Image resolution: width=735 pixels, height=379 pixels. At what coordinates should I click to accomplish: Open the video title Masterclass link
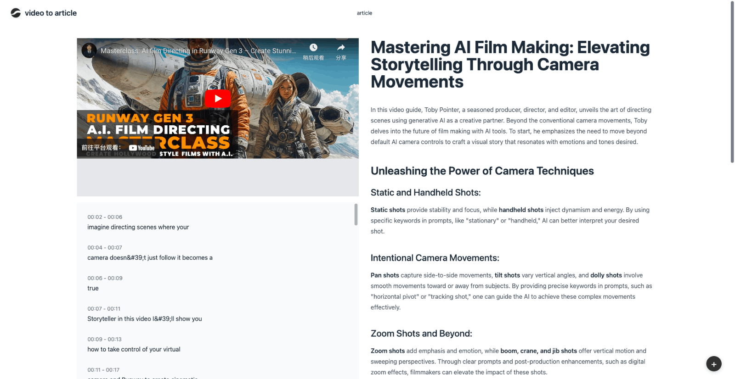198,51
